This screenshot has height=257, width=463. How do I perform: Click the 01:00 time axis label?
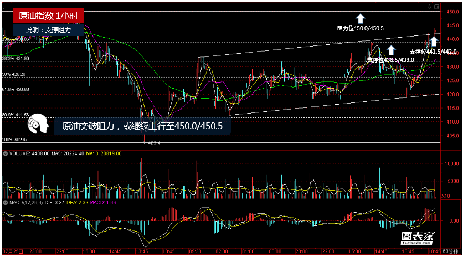click(x=248, y=251)
